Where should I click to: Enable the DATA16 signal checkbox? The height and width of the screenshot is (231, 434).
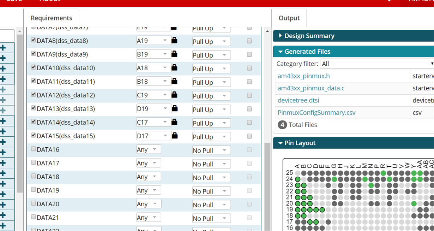pyautogui.click(x=34, y=149)
